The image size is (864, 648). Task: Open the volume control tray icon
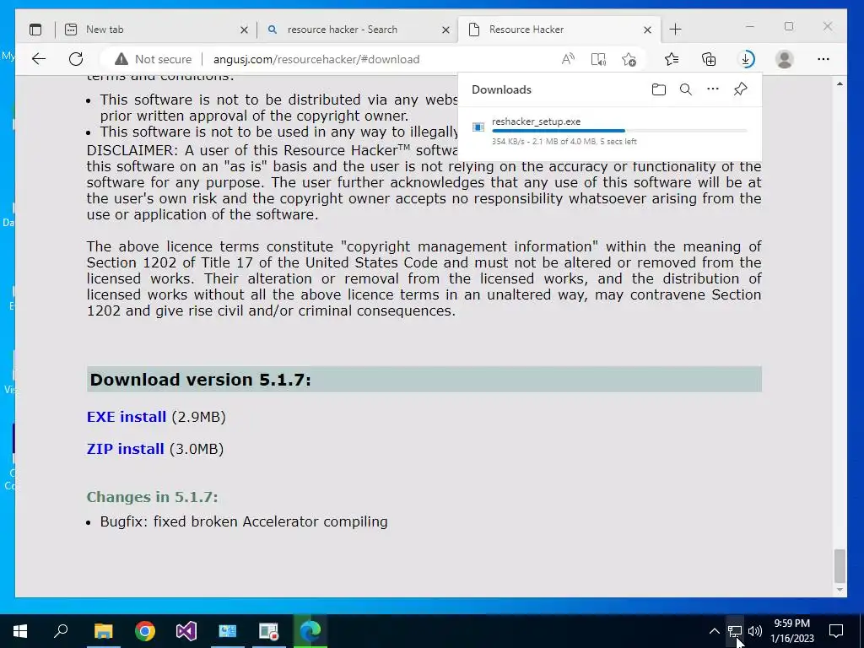755,631
